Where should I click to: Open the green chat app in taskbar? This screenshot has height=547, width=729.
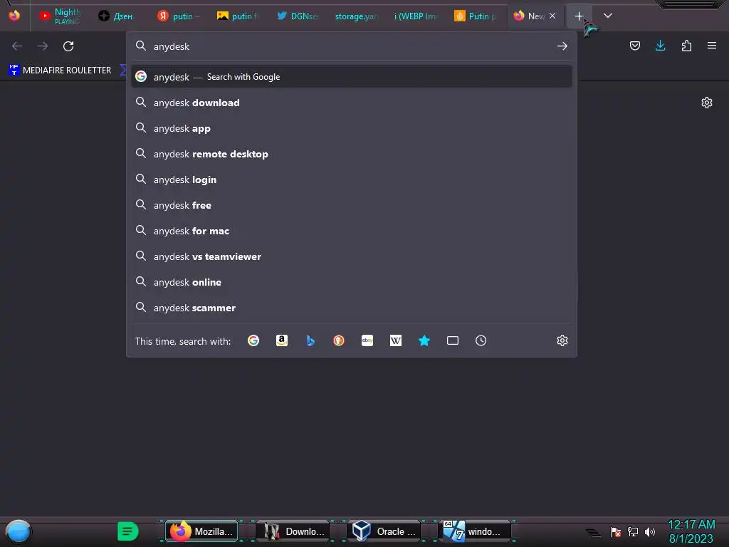(128, 531)
